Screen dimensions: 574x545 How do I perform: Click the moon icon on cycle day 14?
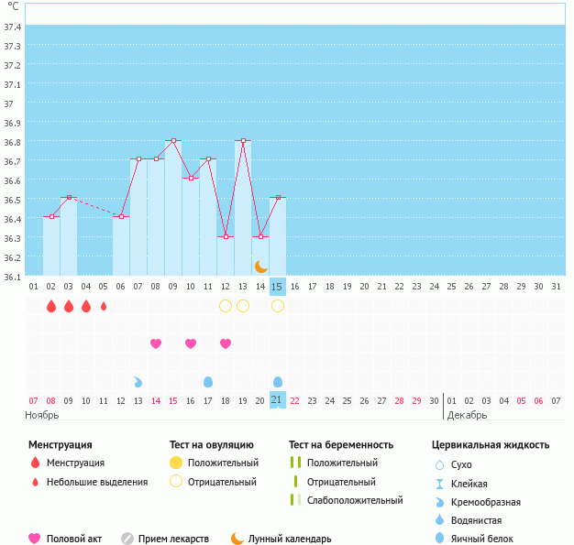click(260, 266)
